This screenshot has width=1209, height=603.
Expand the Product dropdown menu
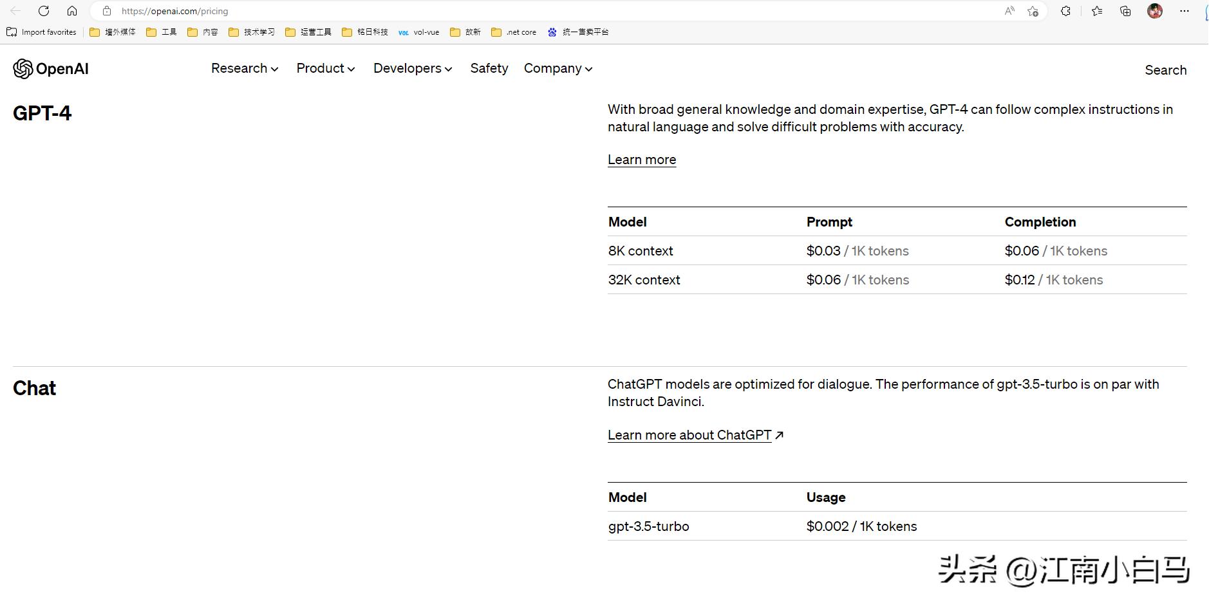click(x=325, y=68)
